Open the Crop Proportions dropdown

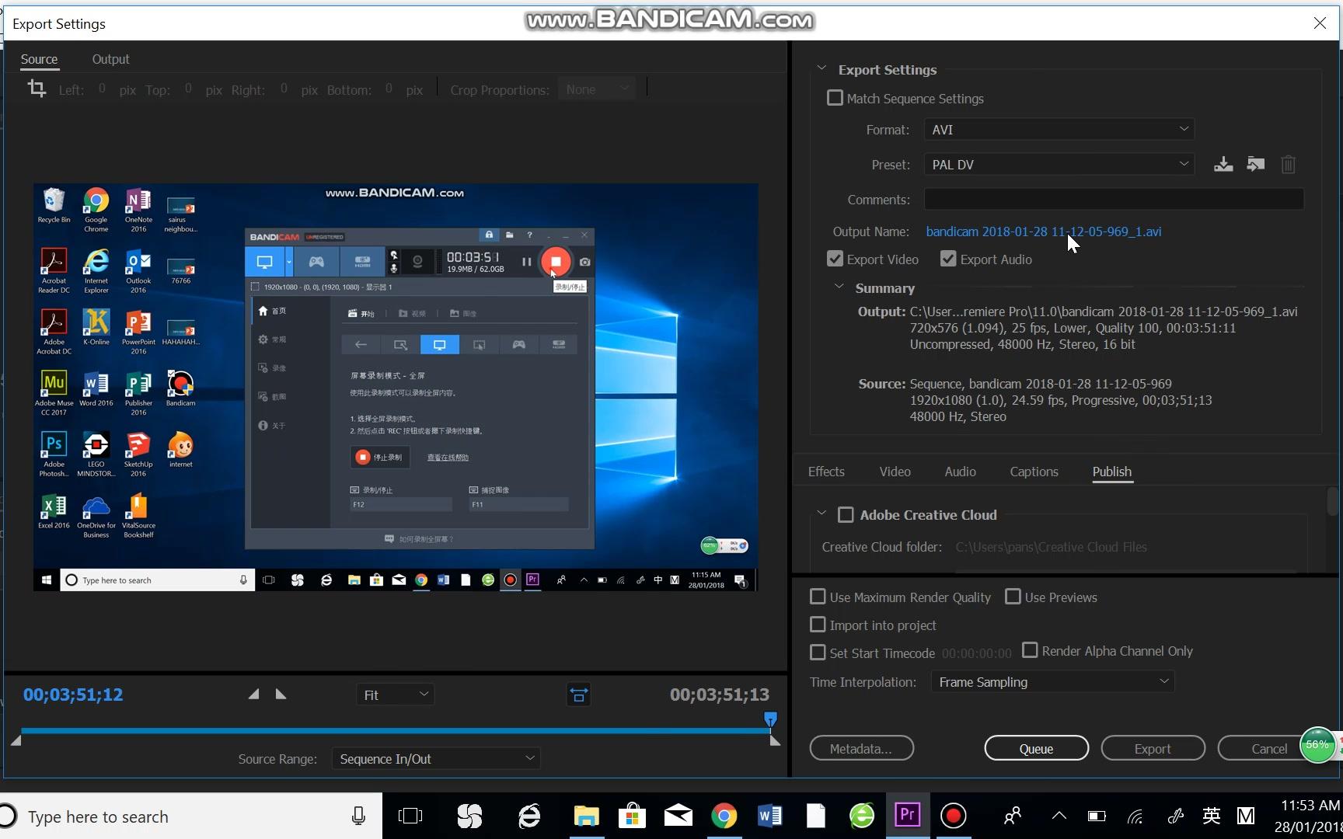(x=597, y=89)
